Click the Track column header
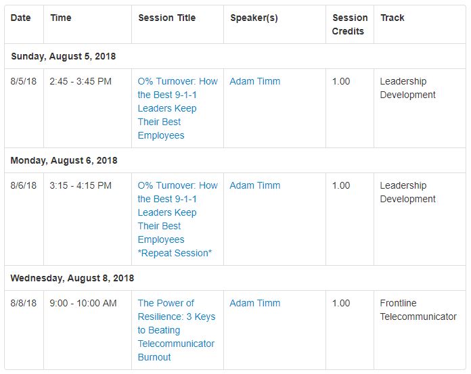Viewport: 471px width, 374px height. click(x=392, y=18)
